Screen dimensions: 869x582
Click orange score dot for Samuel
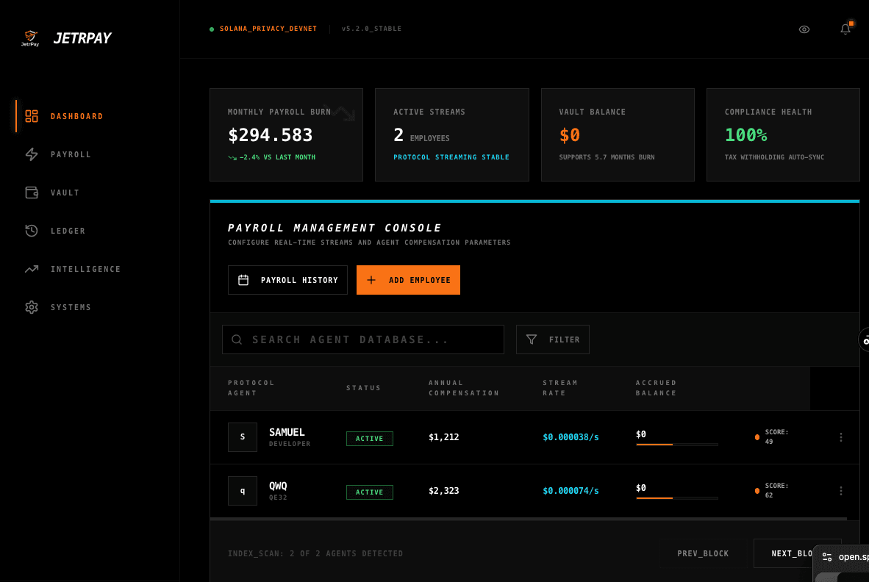(x=757, y=437)
